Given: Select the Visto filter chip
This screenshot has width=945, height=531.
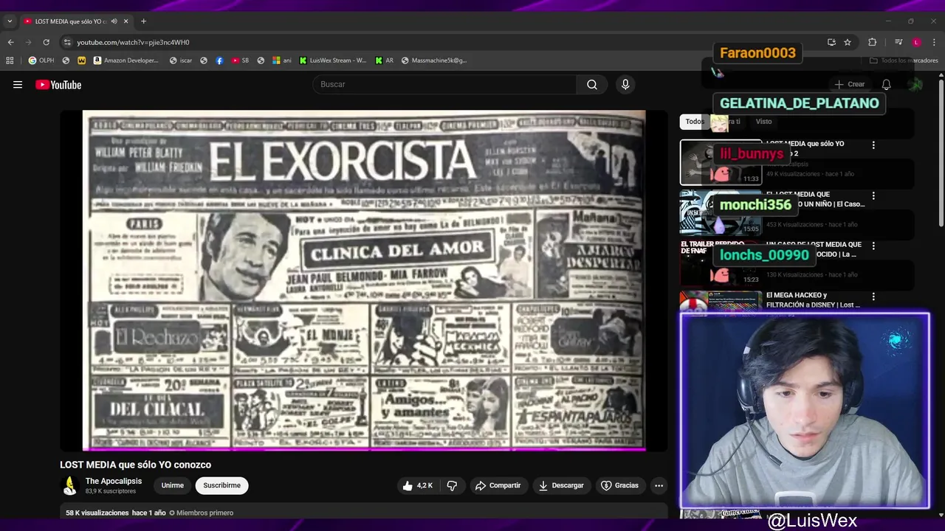Looking at the screenshot, I should click(763, 122).
